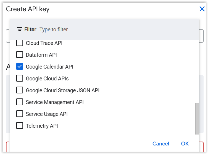Click the Service Management API label
This screenshot has height=154, width=208.
click(55, 102)
